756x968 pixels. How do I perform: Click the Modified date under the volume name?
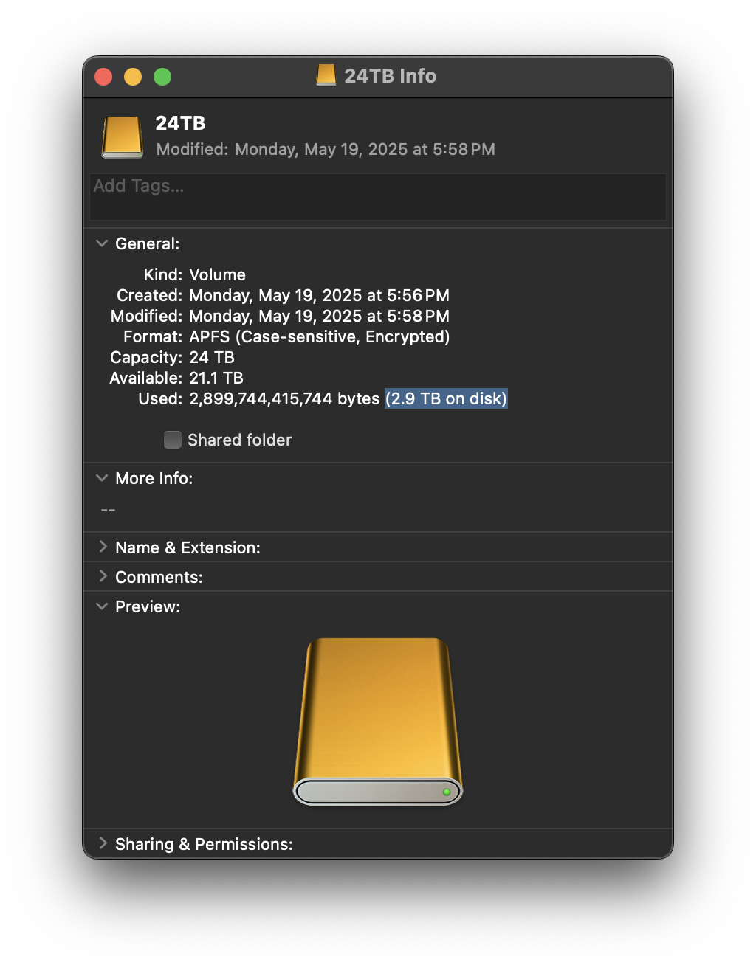pyautogui.click(x=365, y=149)
